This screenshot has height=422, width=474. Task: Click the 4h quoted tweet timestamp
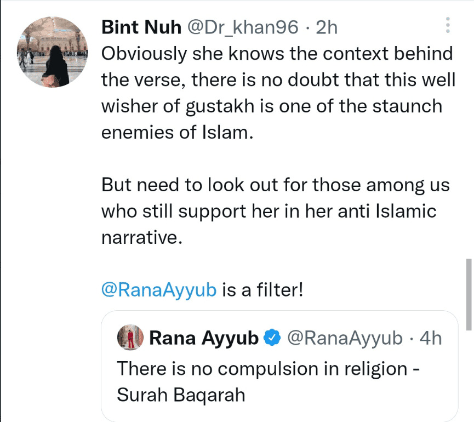(430, 339)
